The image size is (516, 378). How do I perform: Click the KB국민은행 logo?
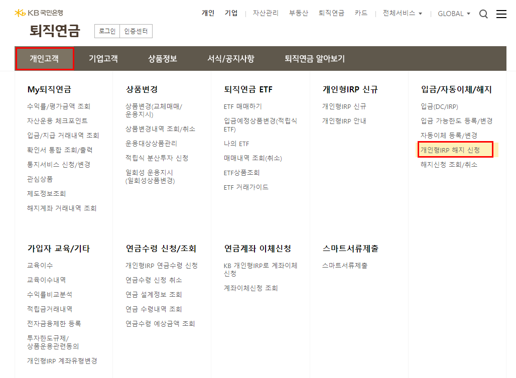coord(39,13)
